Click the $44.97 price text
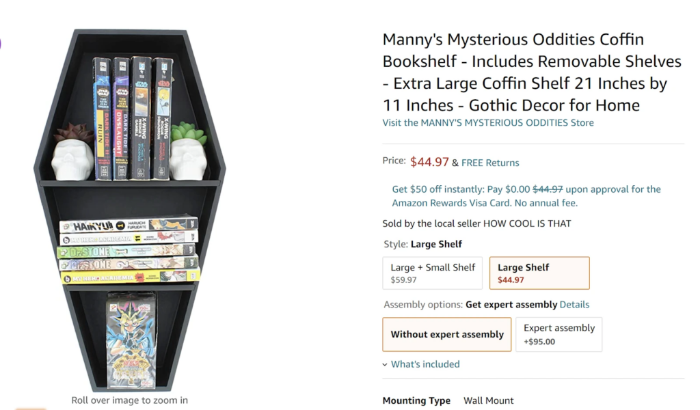Viewport: 700px width, 410px height. click(429, 162)
